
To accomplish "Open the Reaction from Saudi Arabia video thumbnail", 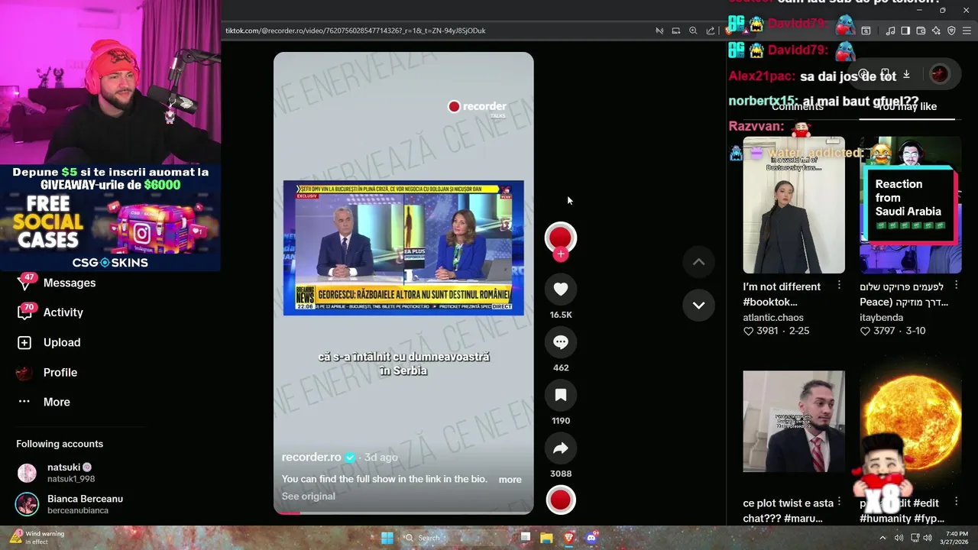I will (911, 205).
